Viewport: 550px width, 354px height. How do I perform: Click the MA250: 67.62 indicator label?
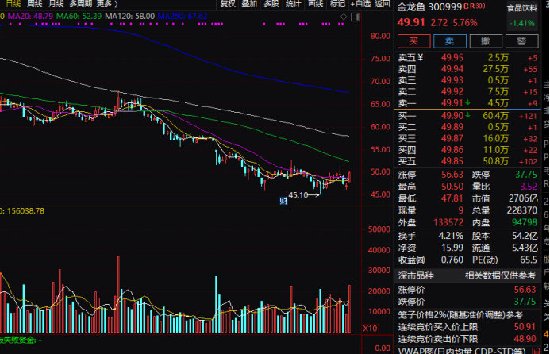[x=183, y=16]
